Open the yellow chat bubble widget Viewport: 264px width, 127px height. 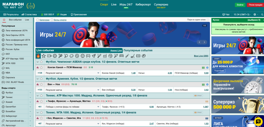coord(258,121)
